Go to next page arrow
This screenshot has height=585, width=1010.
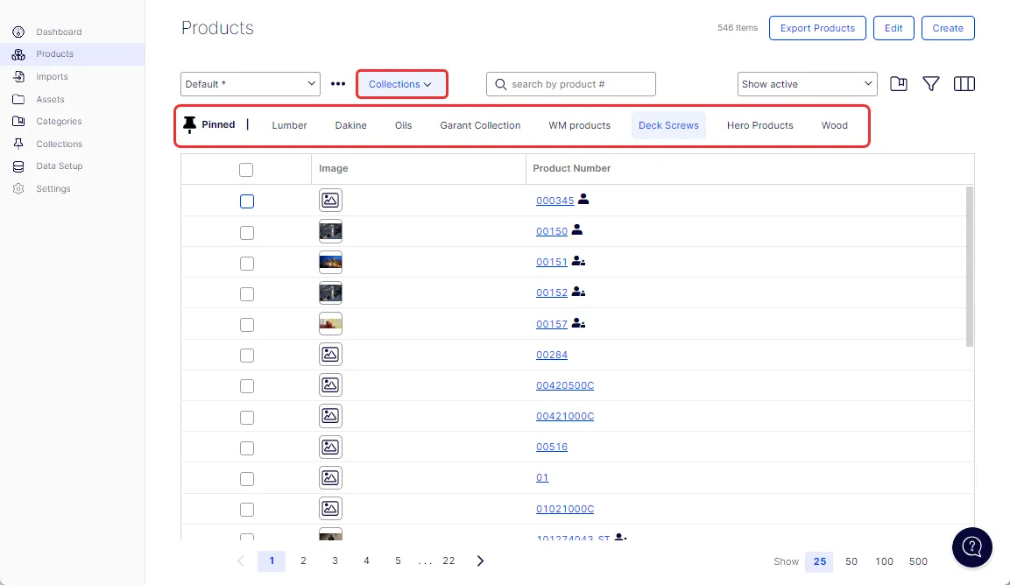point(480,560)
